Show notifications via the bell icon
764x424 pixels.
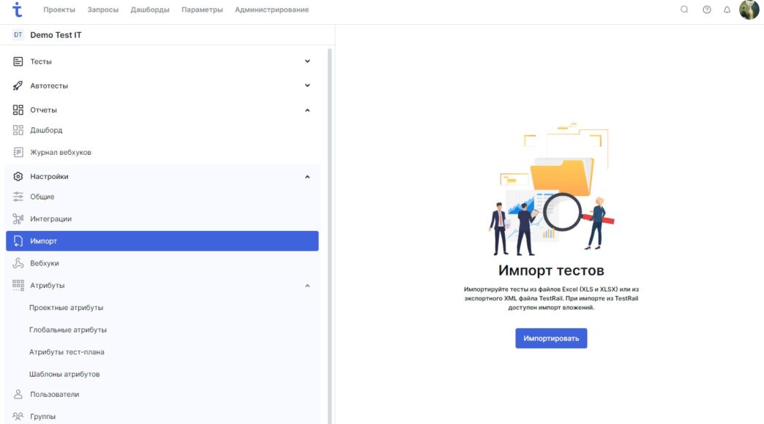(x=727, y=10)
